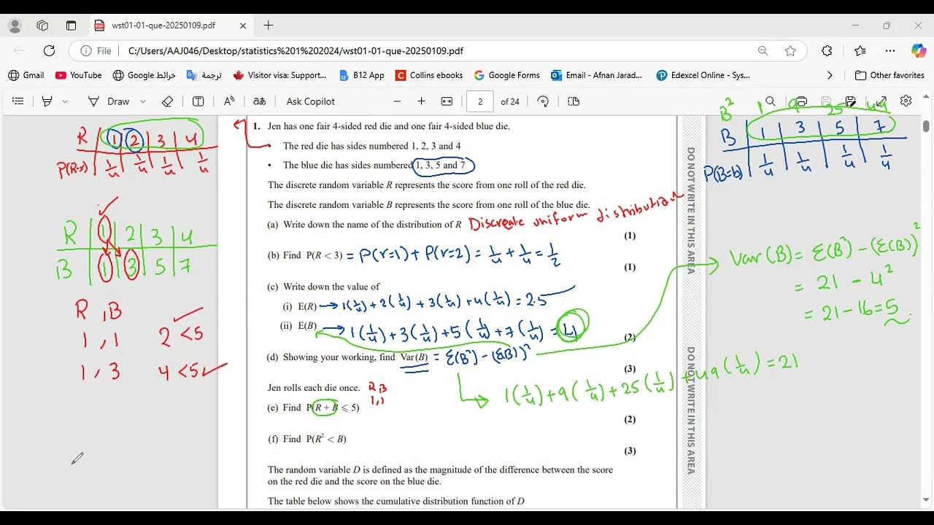This screenshot has height=525, width=934.
Task: Click the address bar file path
Action: click(296, 51)
